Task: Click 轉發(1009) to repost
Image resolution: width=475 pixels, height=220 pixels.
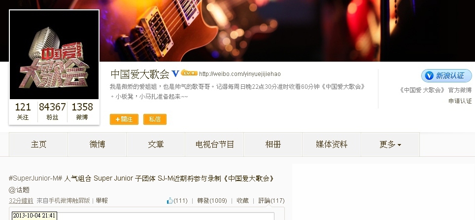Action: (x=212, y=201)
